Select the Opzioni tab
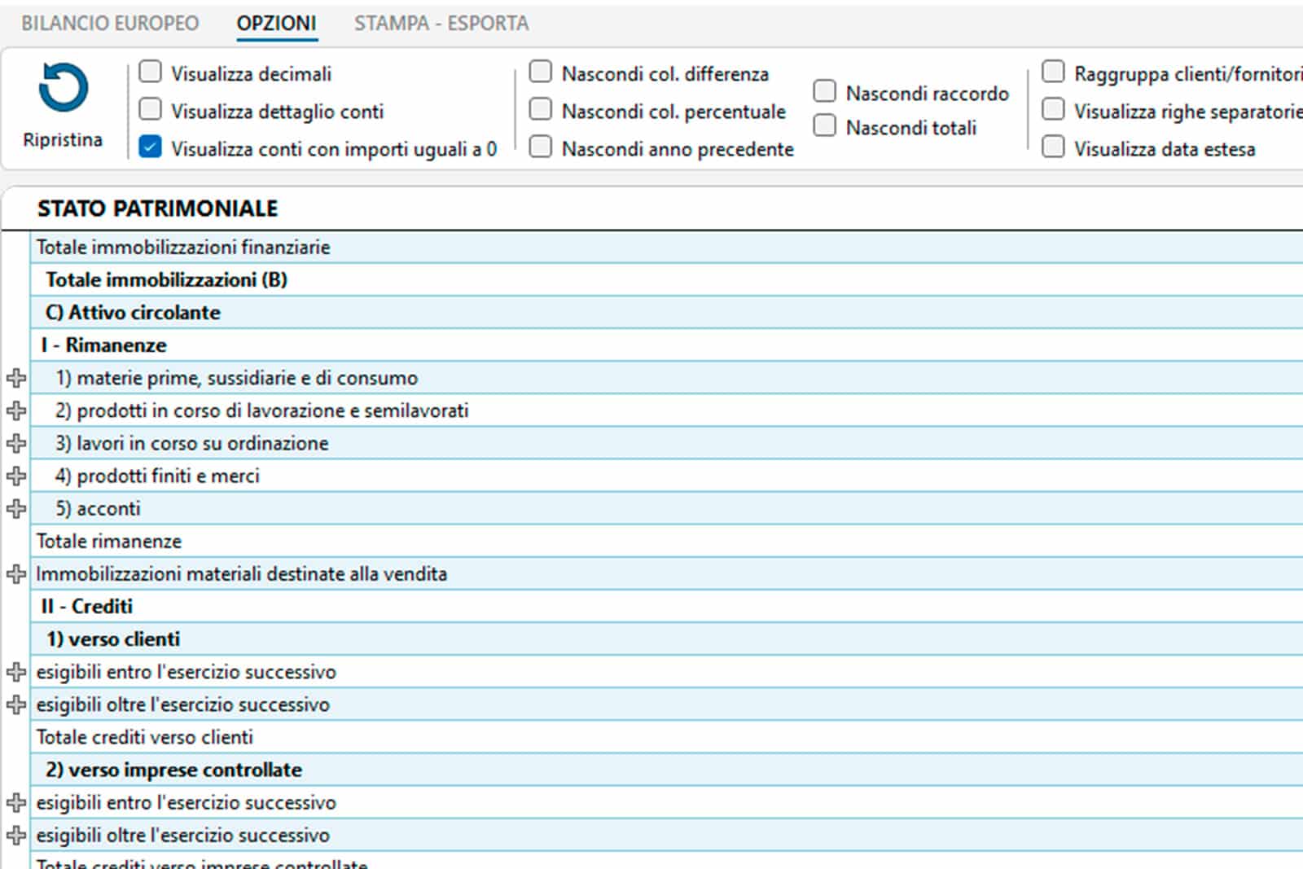The height and width of the screenshot is (869, 1303). (276, 24)
